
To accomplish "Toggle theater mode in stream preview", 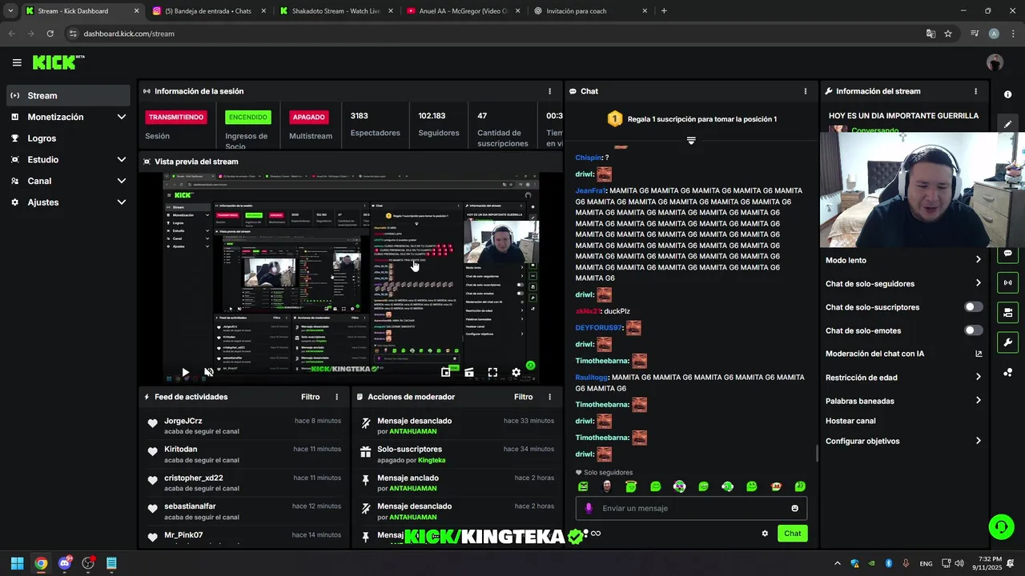I will click(x=469, y=372).
